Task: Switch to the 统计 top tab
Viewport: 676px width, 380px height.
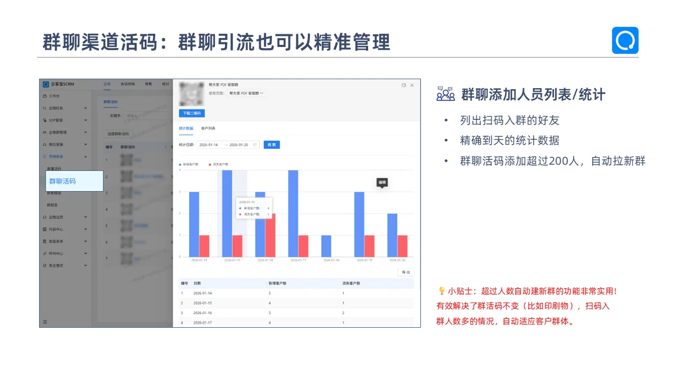Action: tap(165, 84)
